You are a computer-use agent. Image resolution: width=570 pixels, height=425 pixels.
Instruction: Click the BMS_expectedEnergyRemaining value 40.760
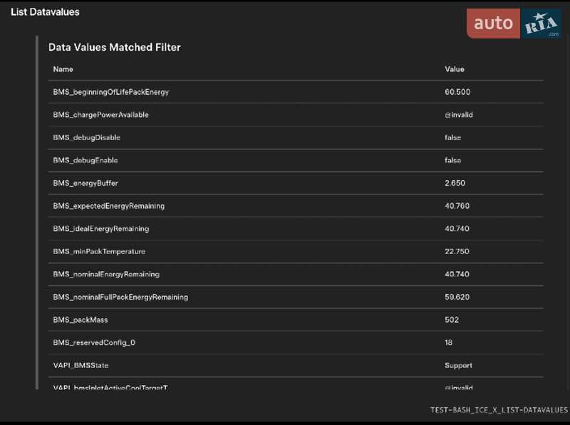[457, 206]
